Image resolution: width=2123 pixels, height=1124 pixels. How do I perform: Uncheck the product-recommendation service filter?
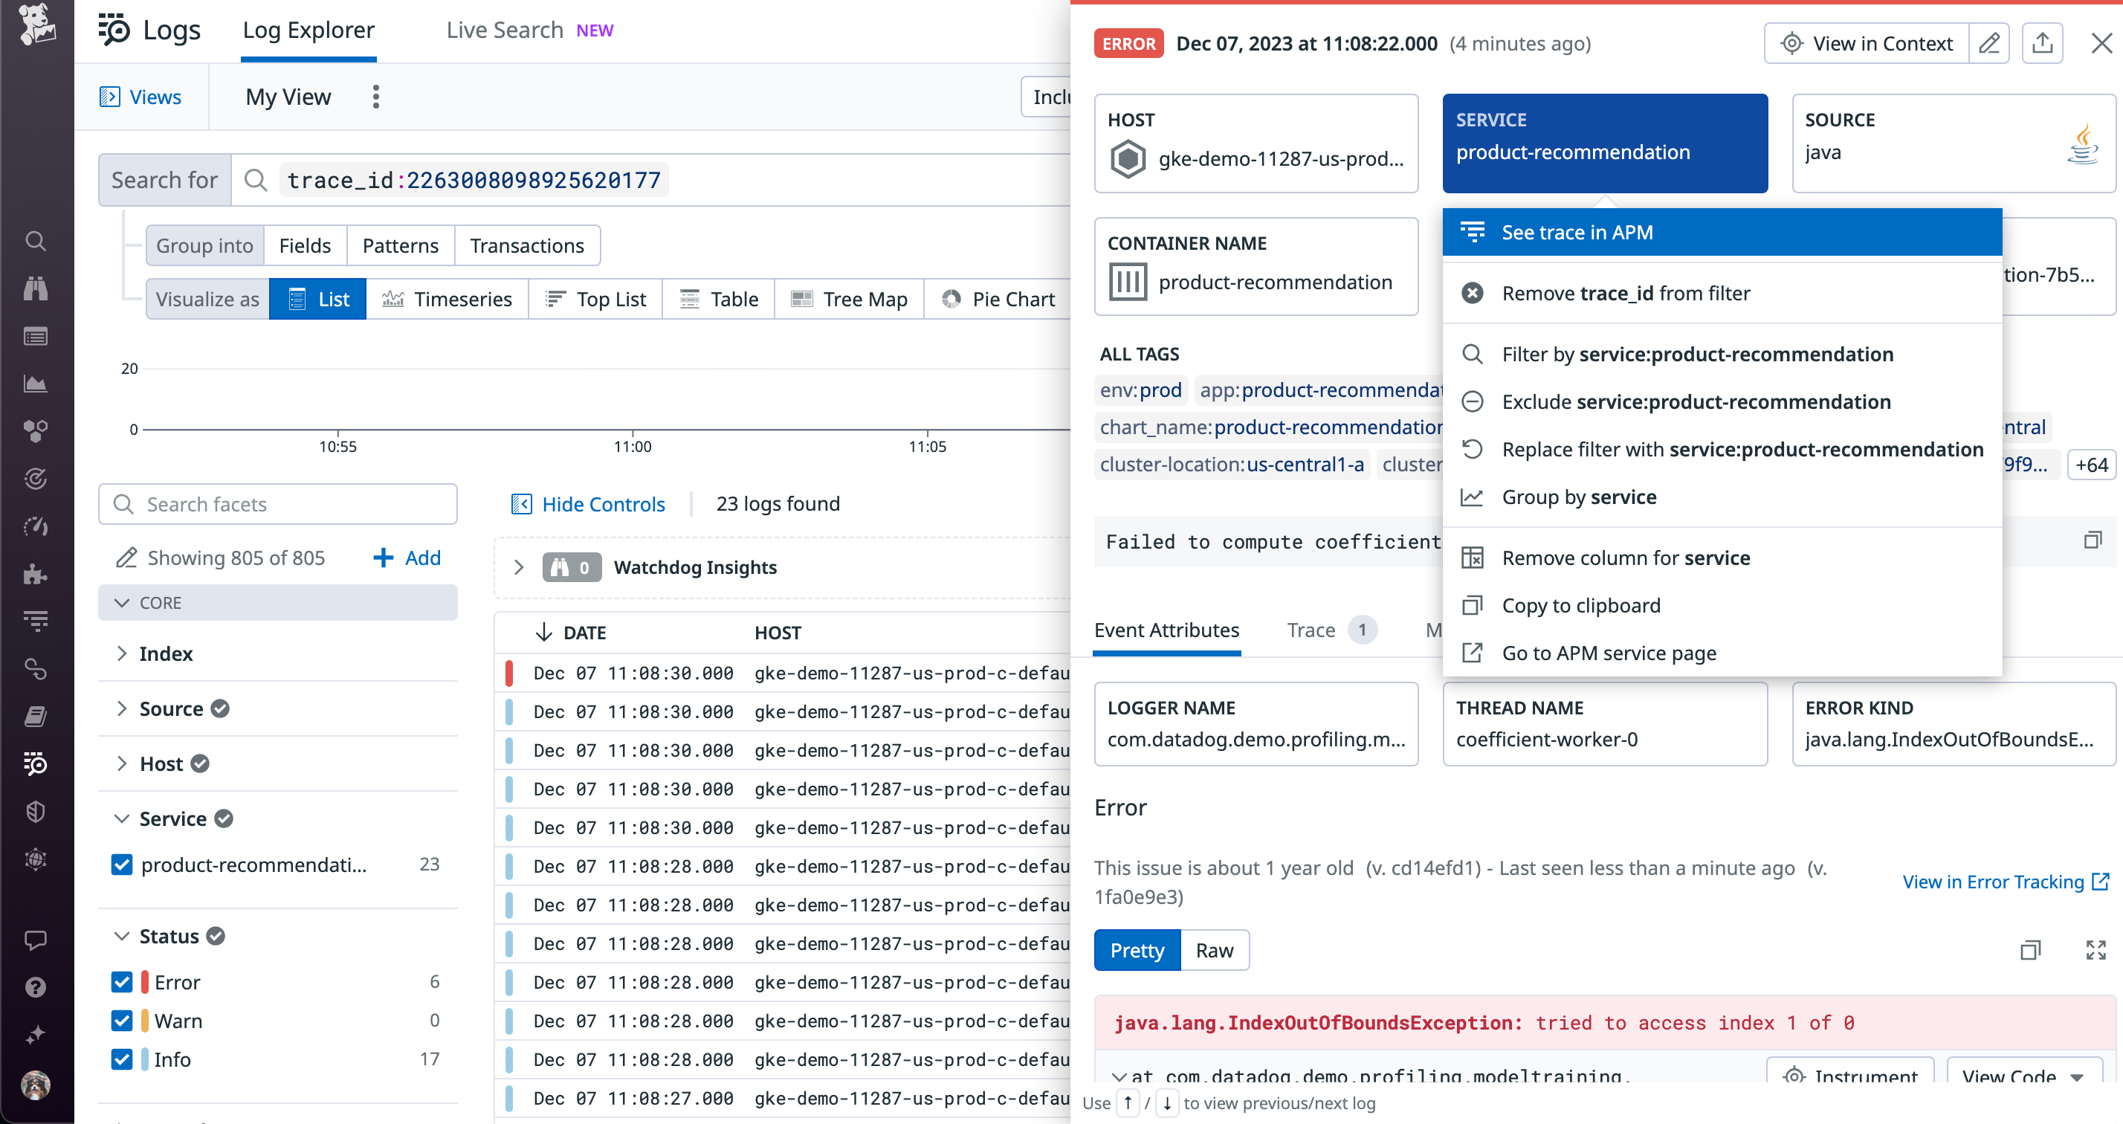pos(122,865)
